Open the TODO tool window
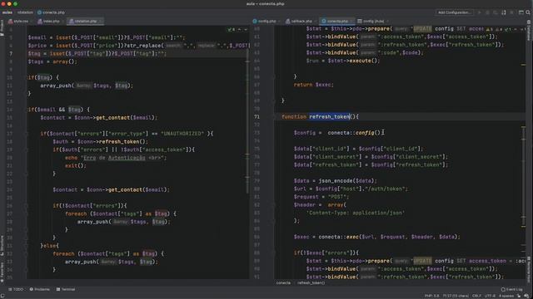This screenshot has width=533, height=299. pyautogui.click(x=16, y=289)
